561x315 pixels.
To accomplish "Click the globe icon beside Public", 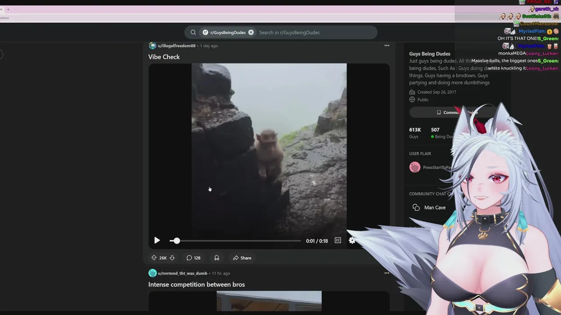I will (x=412, y=100).
